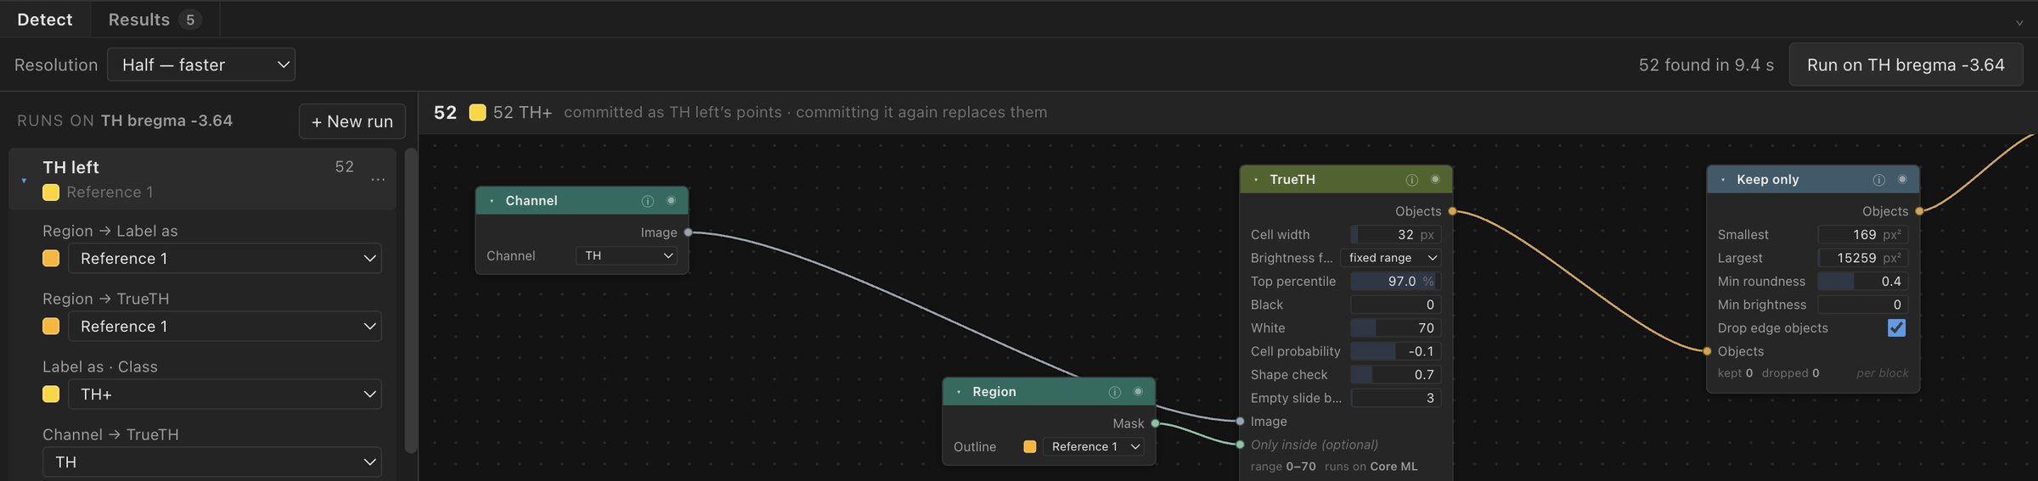This screenshot has width=2038, height=481.
Task: Click the Keep only Objects input port
Action: 1708,351
